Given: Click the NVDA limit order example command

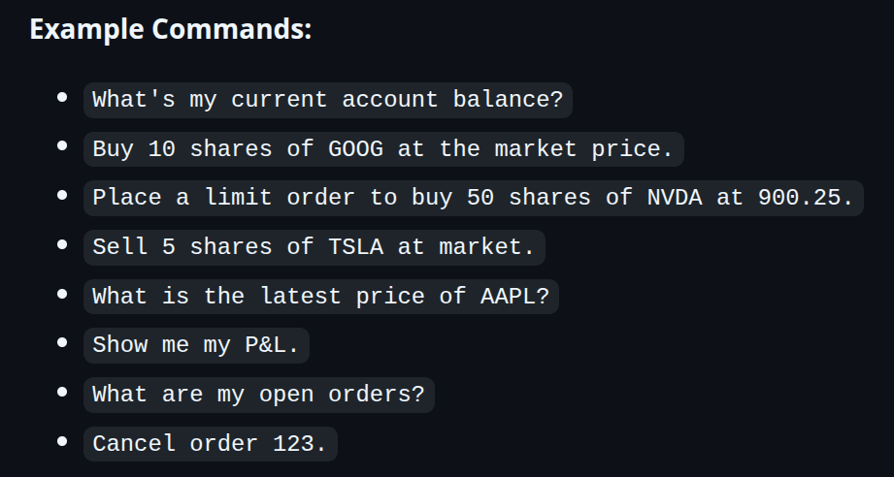Looking at the screenshot, I should (x=473, y=198).
